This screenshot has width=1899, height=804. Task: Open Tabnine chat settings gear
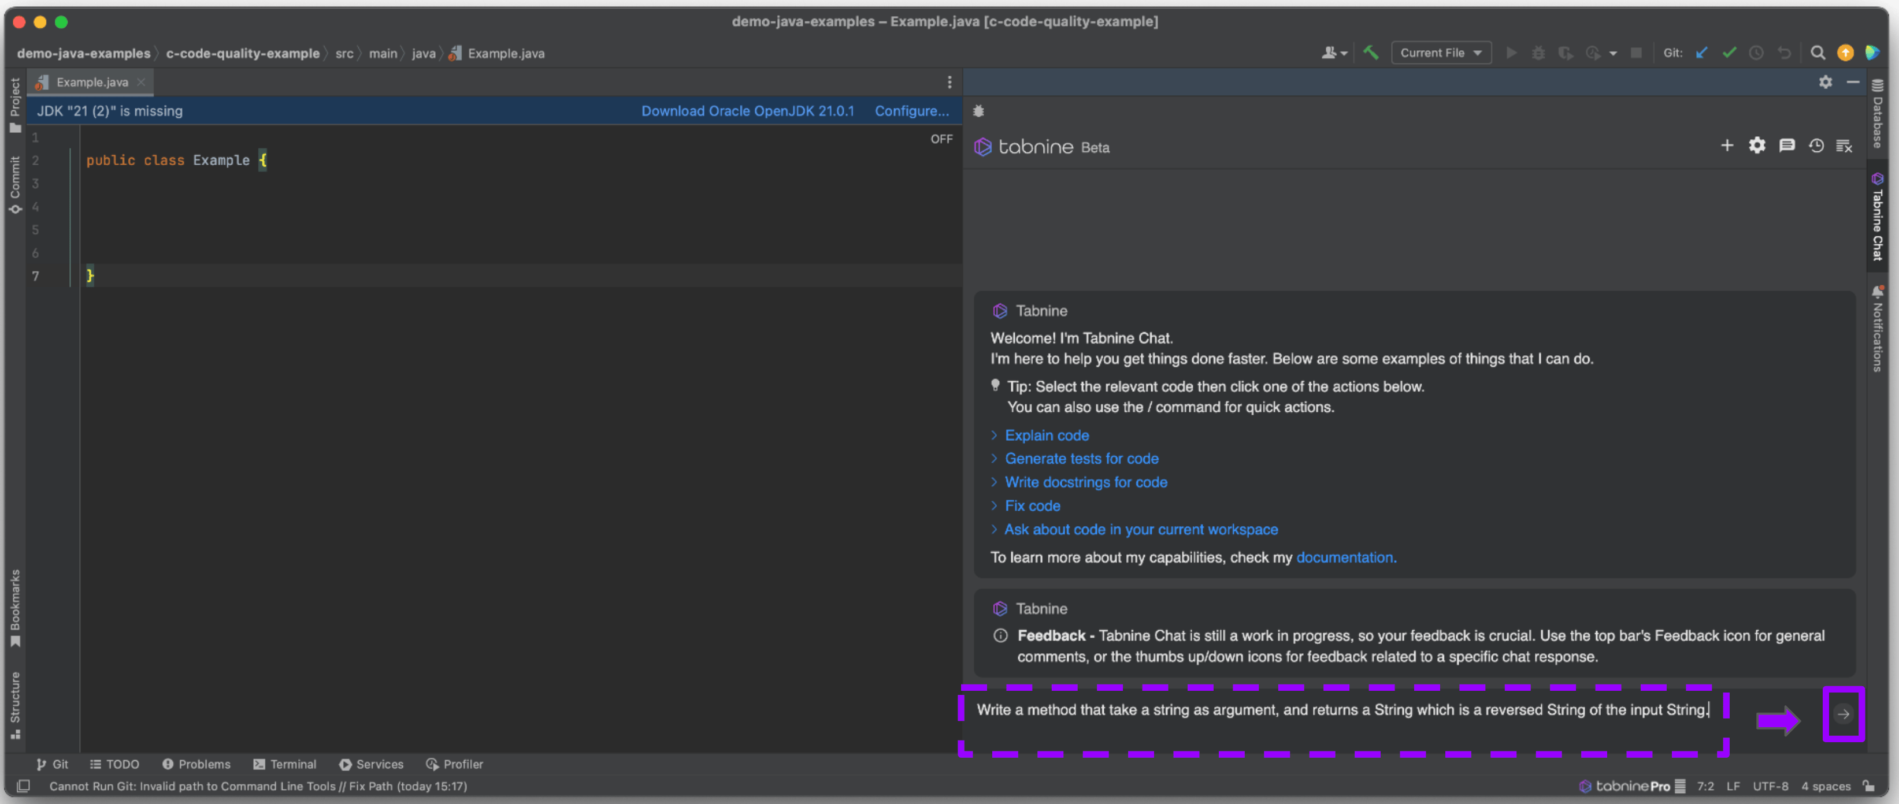(1757, 146)
